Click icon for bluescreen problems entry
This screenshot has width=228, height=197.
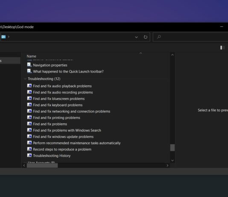click(29, 98)
